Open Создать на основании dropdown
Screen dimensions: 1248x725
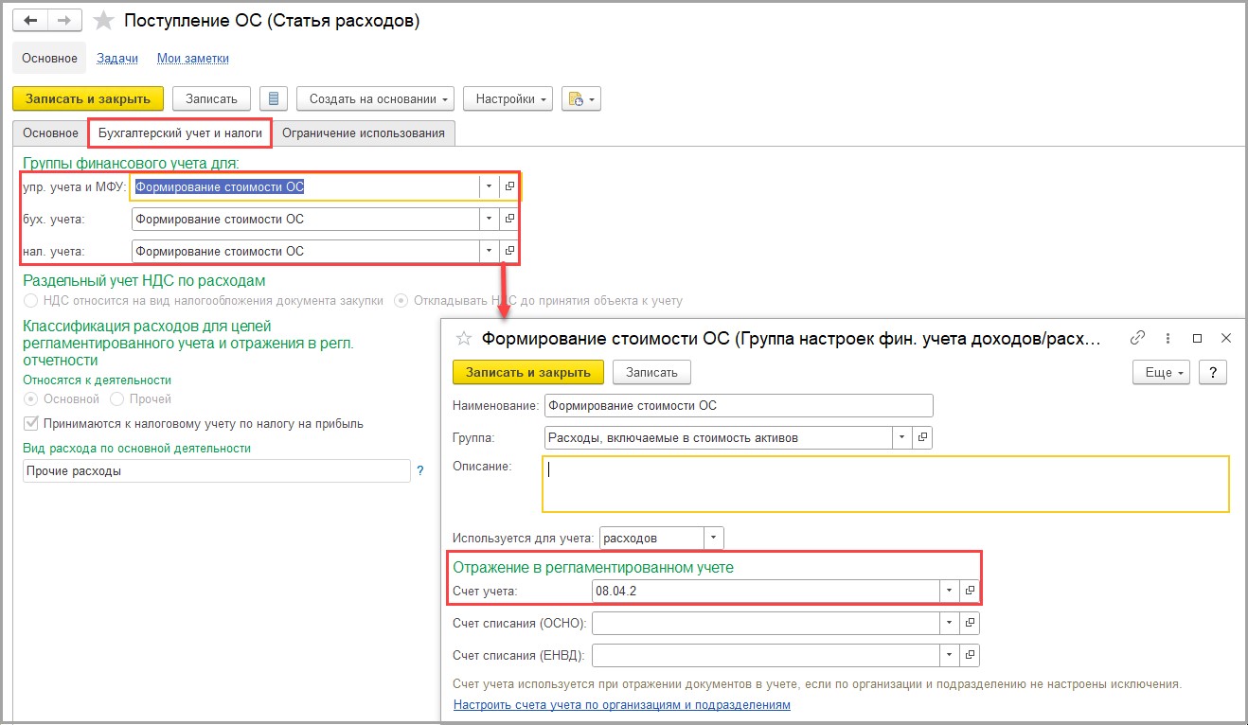[376, 98]
